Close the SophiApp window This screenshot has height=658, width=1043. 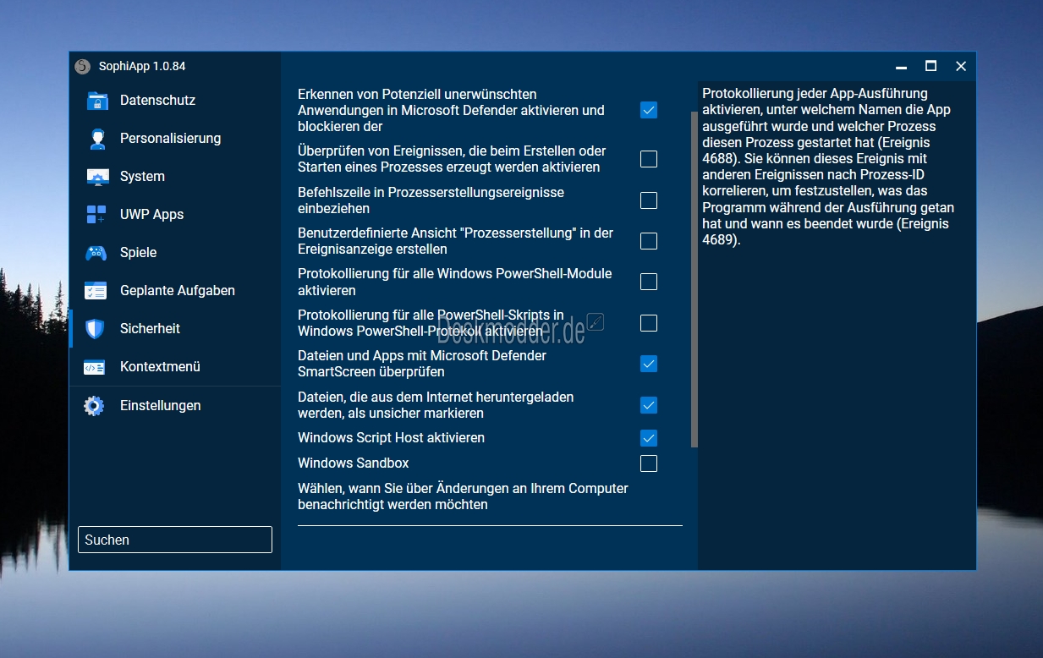point(961,66)
